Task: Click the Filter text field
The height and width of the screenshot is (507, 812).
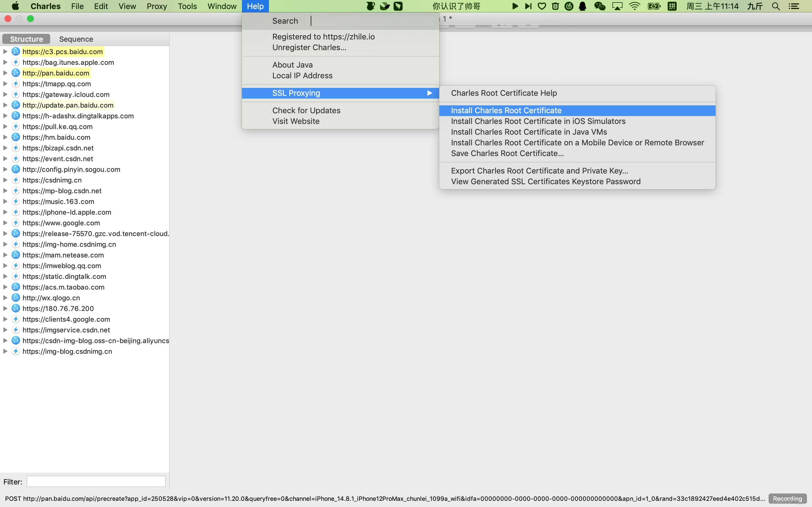Action: pyautogui.click(x=96, y=482)
